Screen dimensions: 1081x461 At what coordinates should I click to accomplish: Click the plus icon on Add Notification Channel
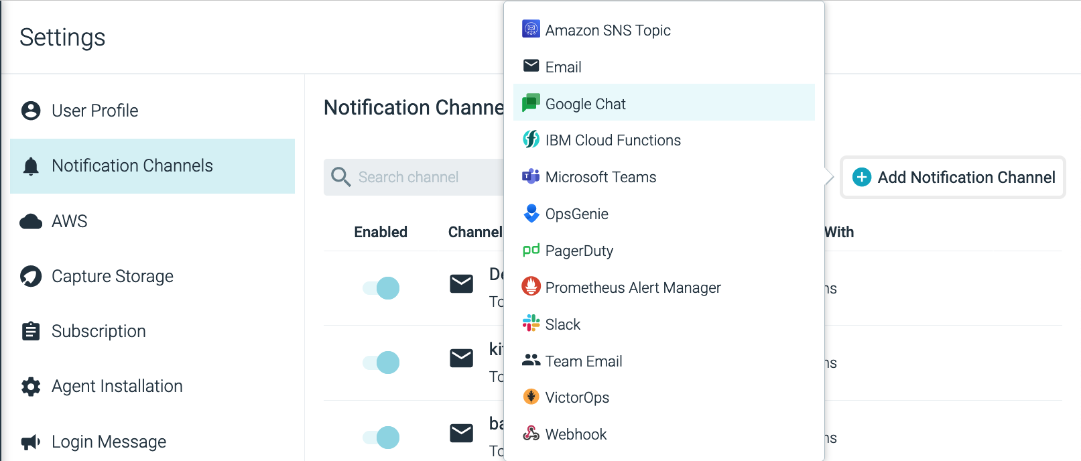(862, 177)
